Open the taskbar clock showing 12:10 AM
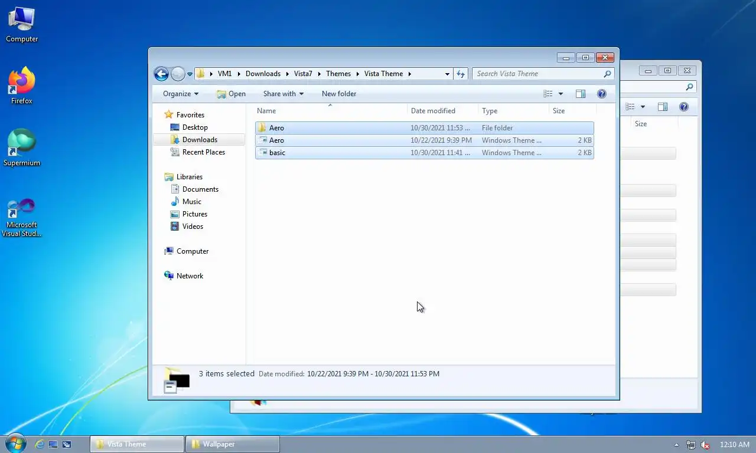 pos(735,445)
